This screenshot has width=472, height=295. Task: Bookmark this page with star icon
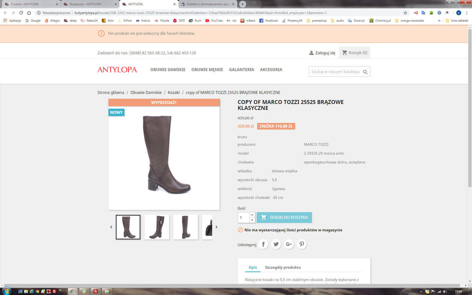405,13
